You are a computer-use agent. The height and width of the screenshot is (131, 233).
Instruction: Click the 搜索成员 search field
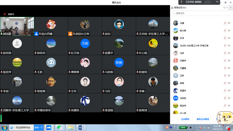[201, 13]
